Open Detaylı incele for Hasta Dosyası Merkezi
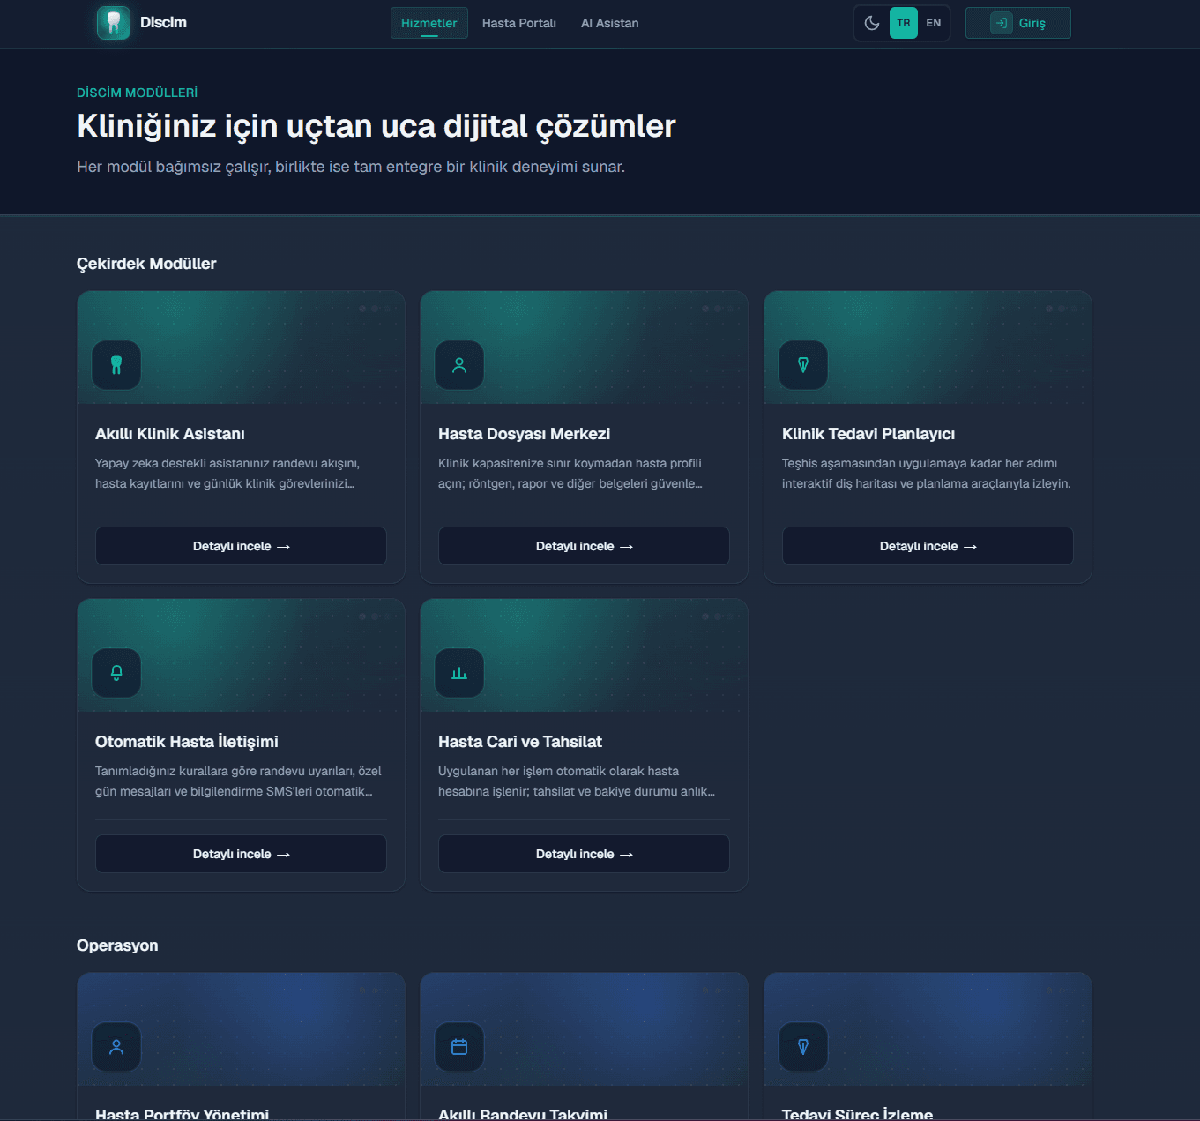 click(x=584, y=546)
